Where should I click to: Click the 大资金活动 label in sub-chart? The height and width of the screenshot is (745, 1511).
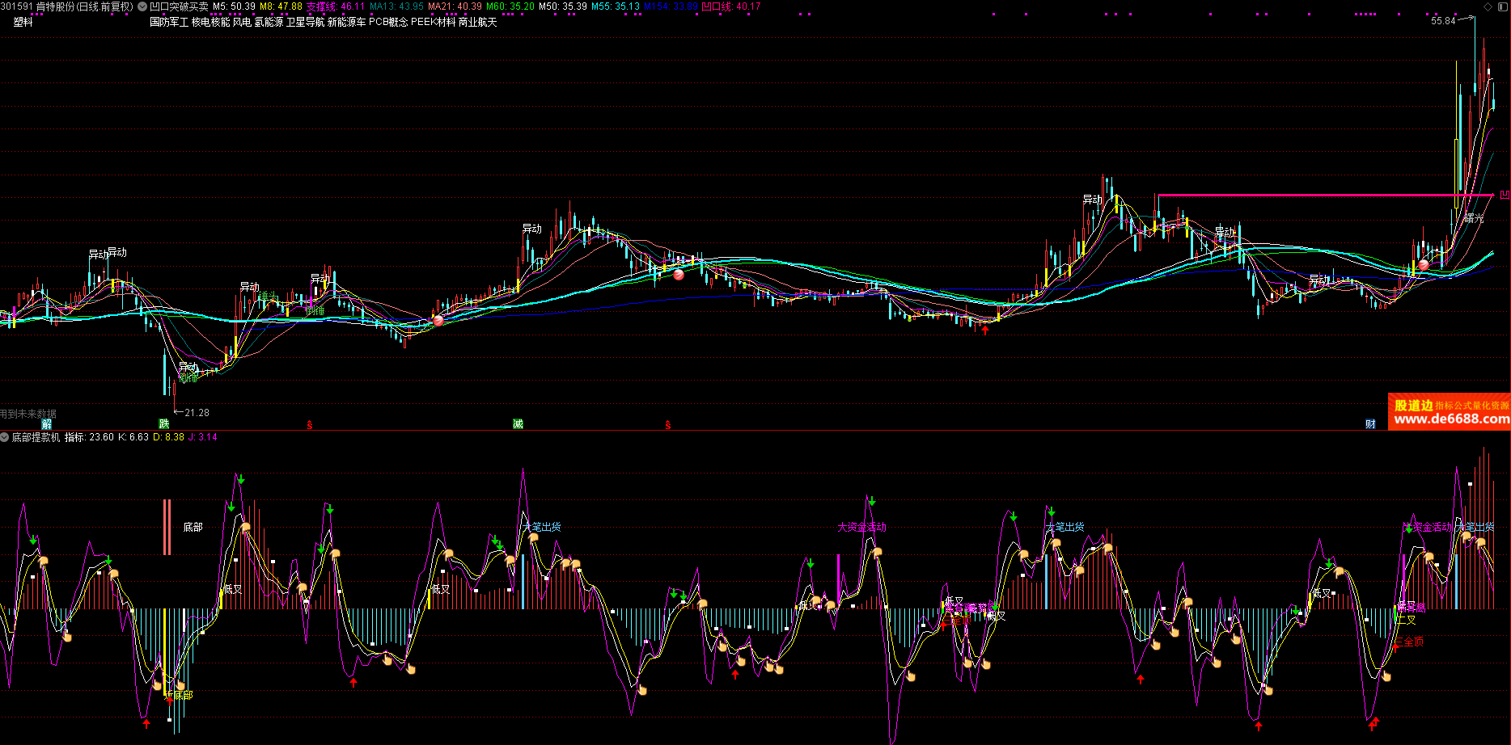pos(862,527)
